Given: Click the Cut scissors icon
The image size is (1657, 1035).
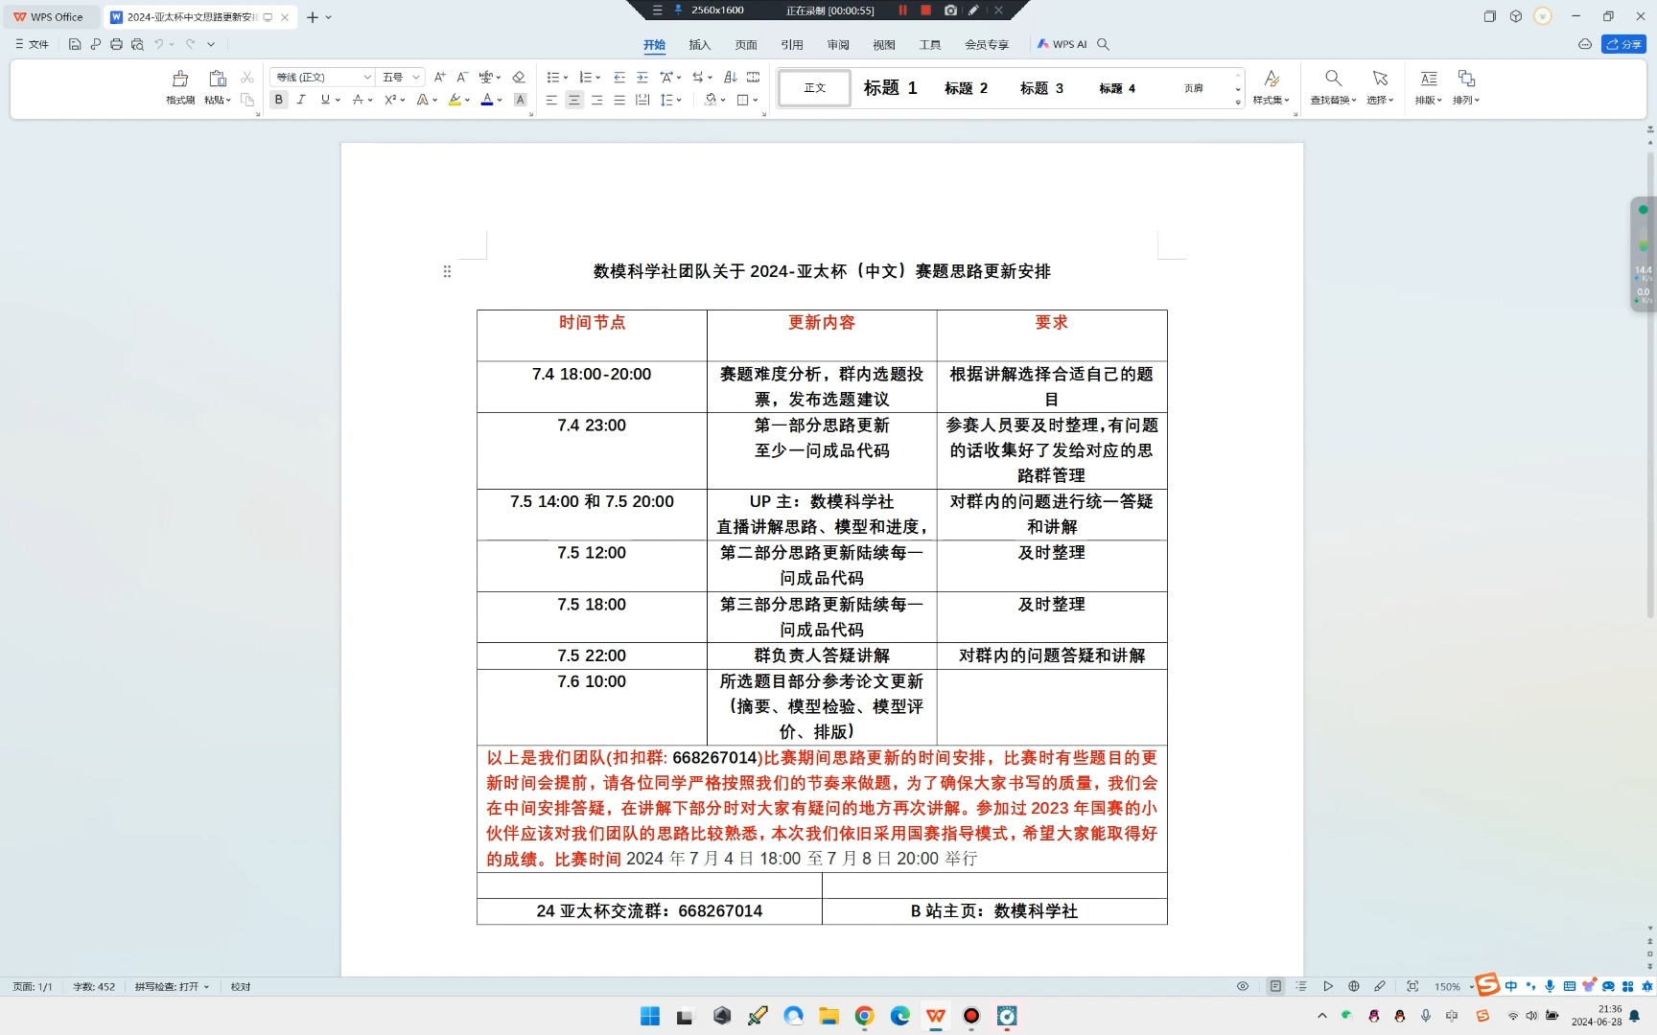Looking at the screenshot, I should point(247,78).
